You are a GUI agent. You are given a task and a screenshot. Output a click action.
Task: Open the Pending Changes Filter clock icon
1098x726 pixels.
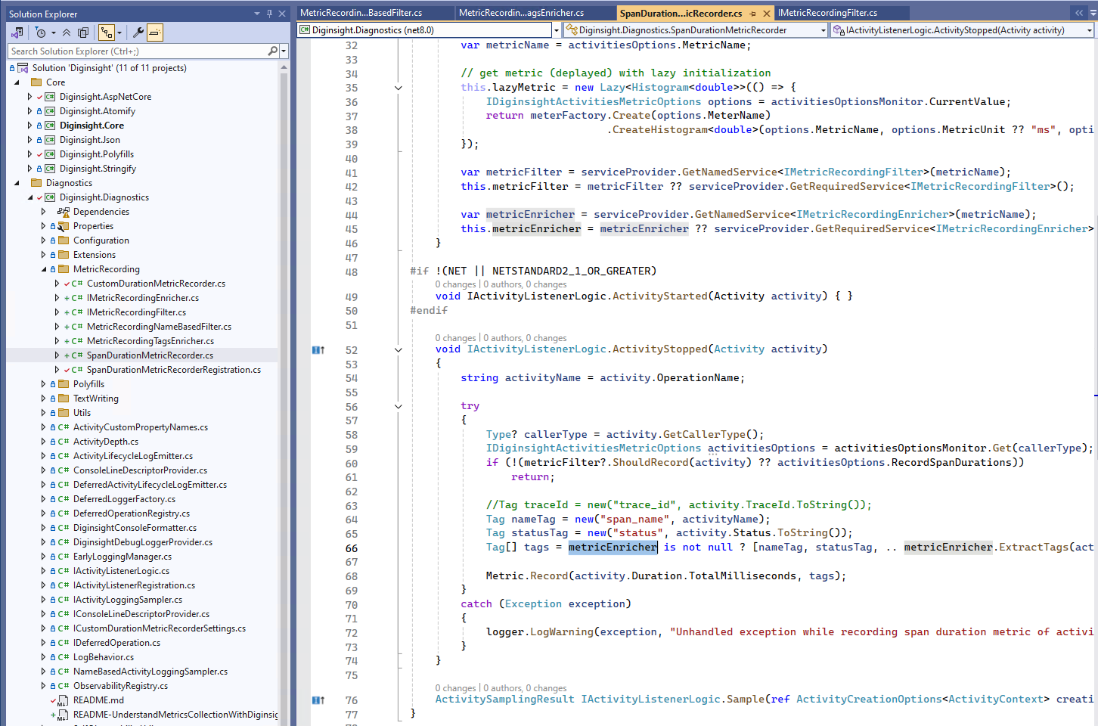coord(41,33)
